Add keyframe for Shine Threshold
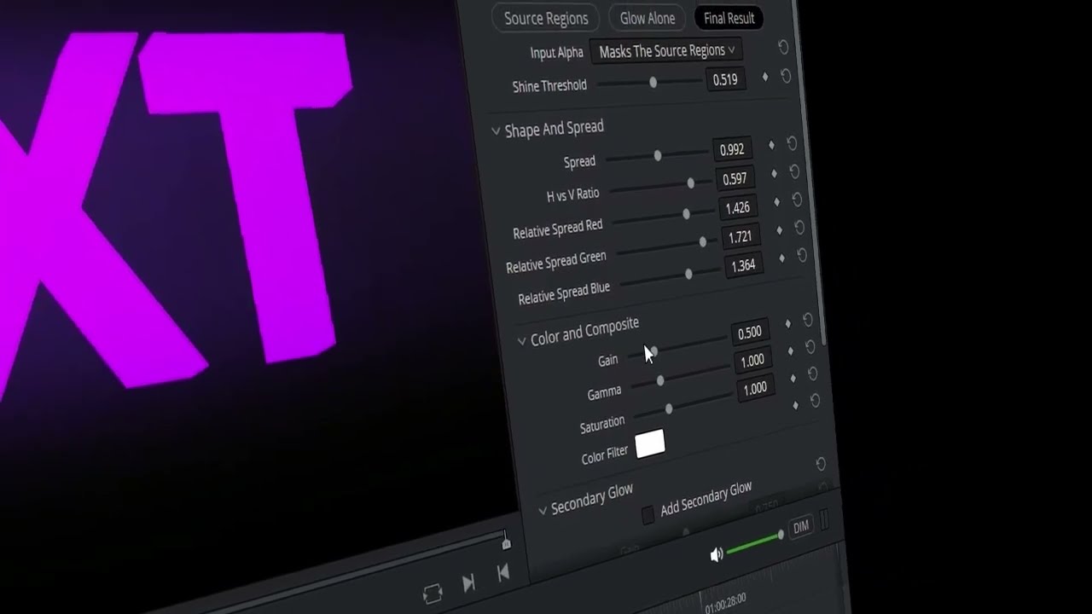The height and width of the screenshot is (614, 1092). tap(764, 77)
